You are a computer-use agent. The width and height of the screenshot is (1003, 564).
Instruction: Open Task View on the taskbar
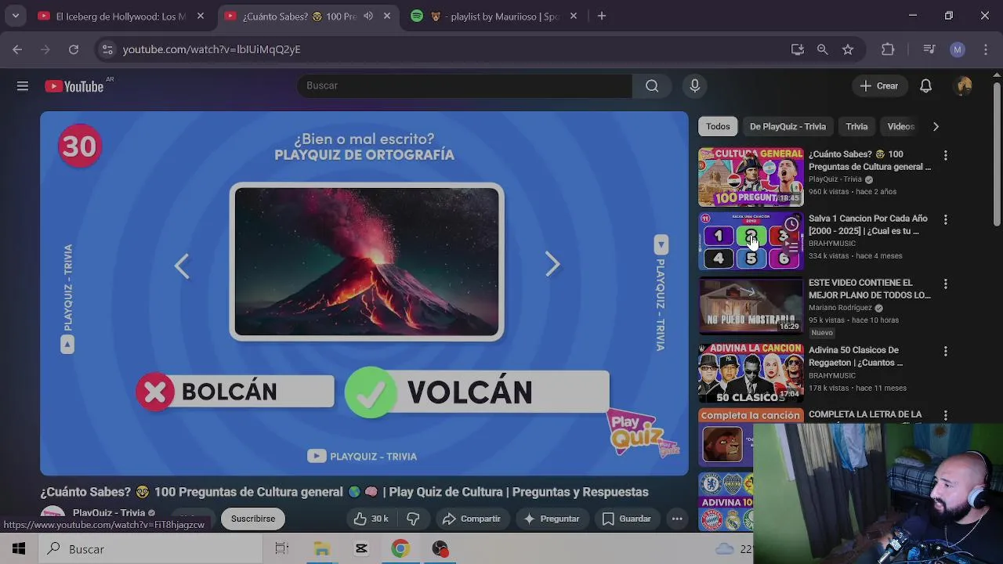(282, 549)
